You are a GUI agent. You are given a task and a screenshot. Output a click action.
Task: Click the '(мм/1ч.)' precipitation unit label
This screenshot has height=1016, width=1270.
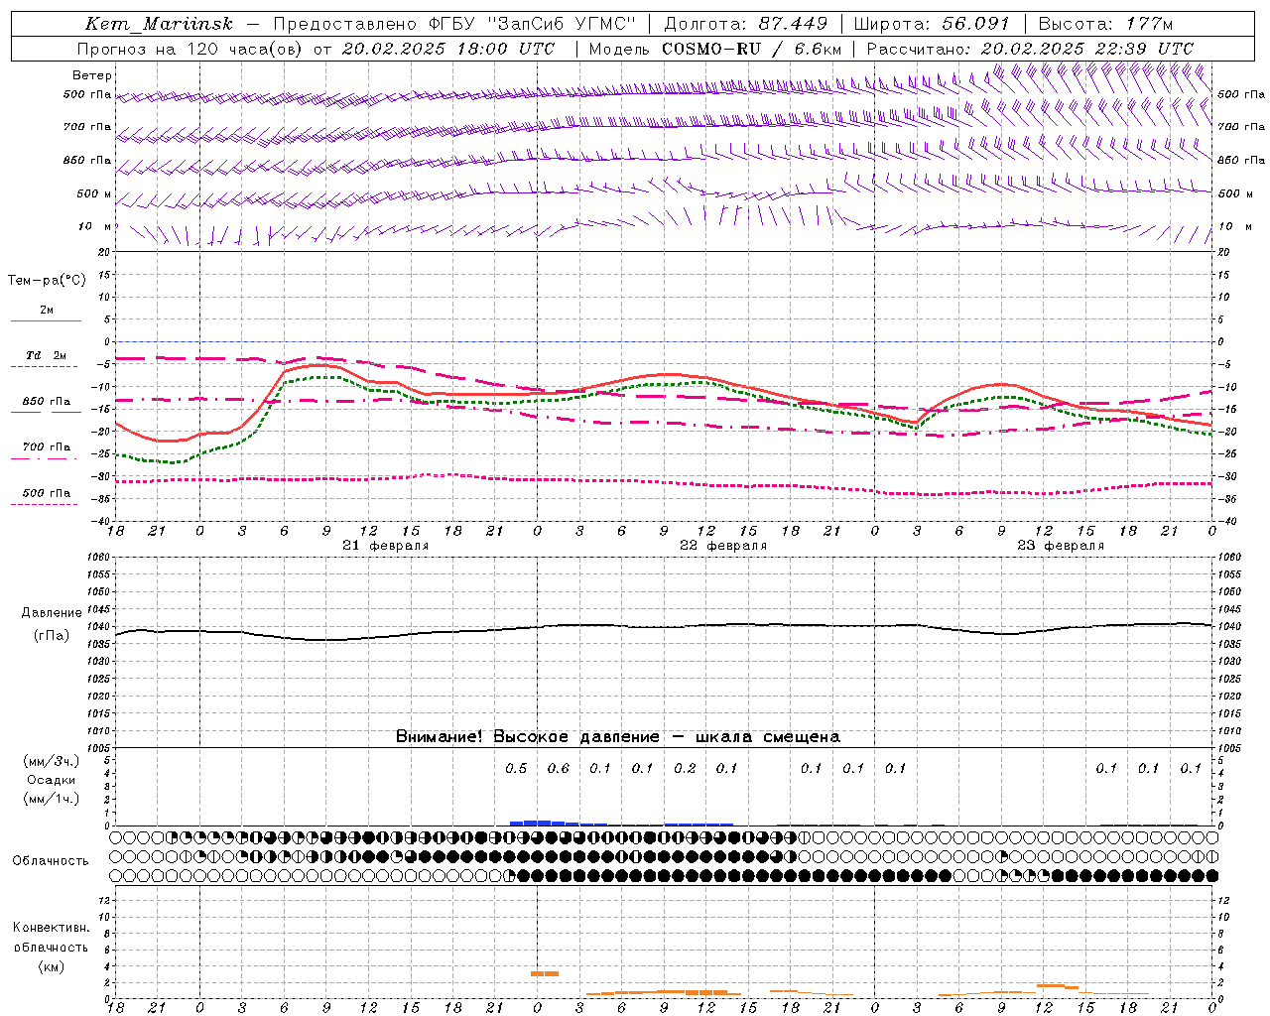point(52,799)
